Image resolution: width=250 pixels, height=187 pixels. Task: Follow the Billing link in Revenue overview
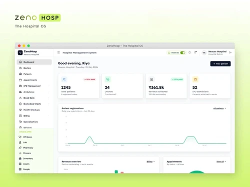[150, 162]
